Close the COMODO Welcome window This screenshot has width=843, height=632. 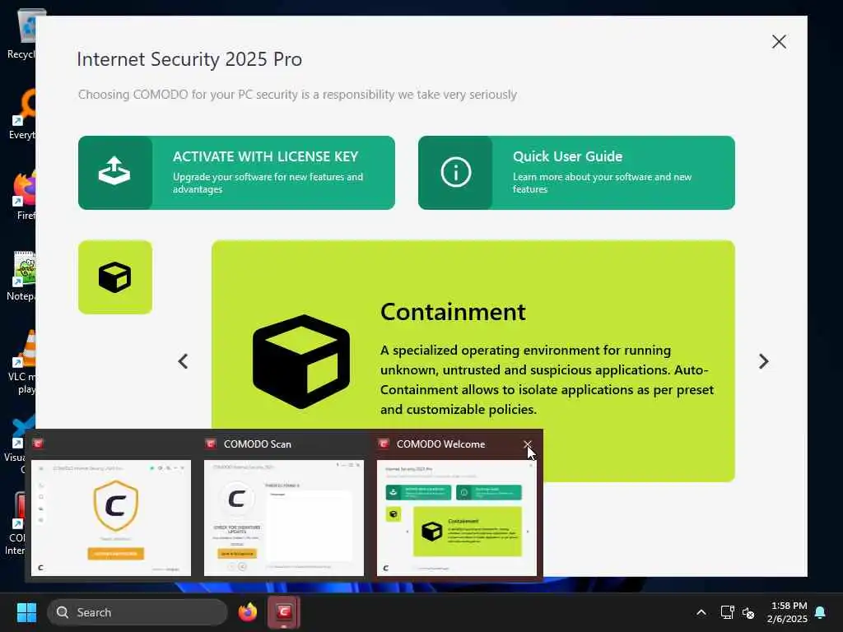(x=779, y=41)
